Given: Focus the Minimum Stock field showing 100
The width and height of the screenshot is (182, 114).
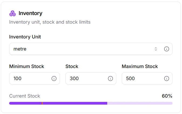Looking at the screenshot, I should click(x=30, y=79).
